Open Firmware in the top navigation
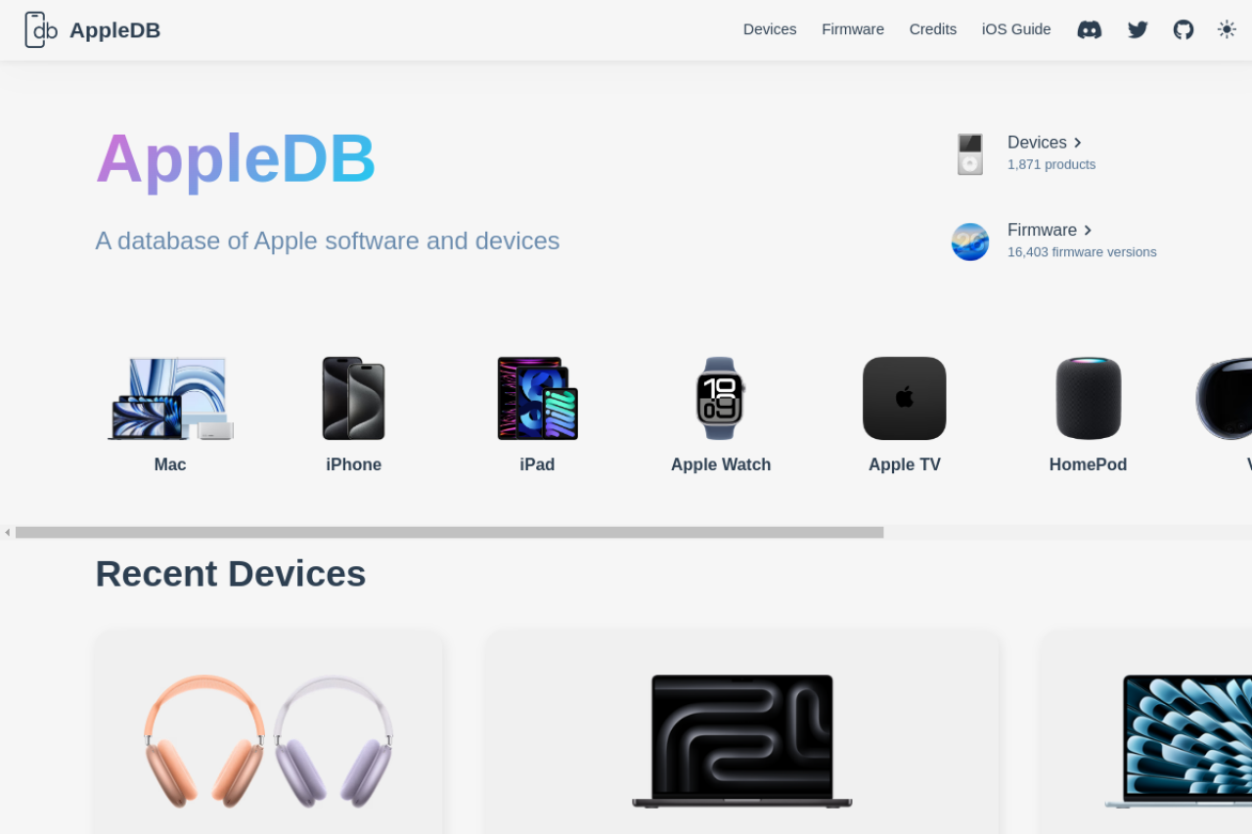1252x834 pixels. (x=853, y=29)
